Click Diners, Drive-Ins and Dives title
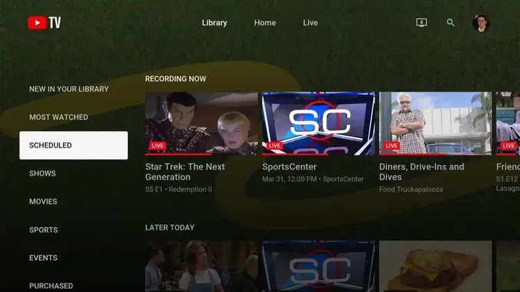 pyautogui.click(x=422, y=172)
